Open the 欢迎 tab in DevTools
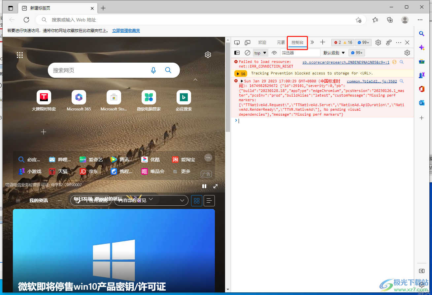Viewport: 432px width, 295px height. click(262, 43)
